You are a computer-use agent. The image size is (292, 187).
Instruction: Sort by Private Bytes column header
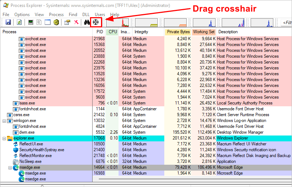178,32
